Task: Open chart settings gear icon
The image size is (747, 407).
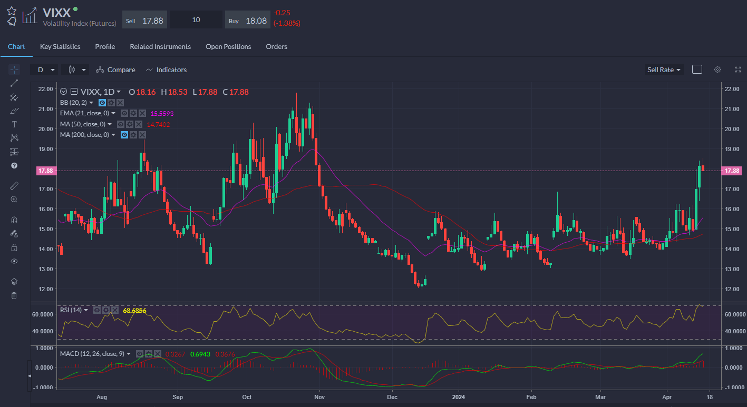Action: 717,70
